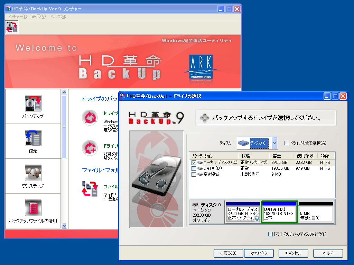
Task: Click the disk icon in disk combo box
Action: (x=243, y=143)
